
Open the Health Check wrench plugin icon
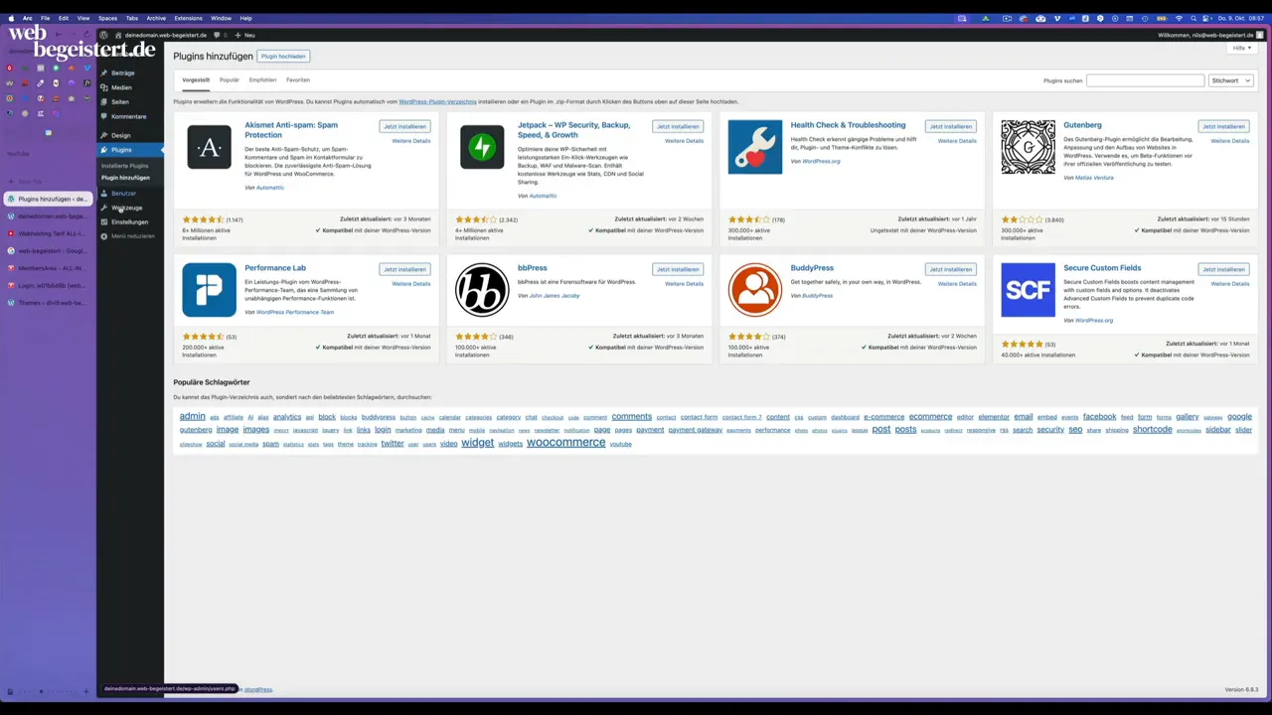click(754, 147)
